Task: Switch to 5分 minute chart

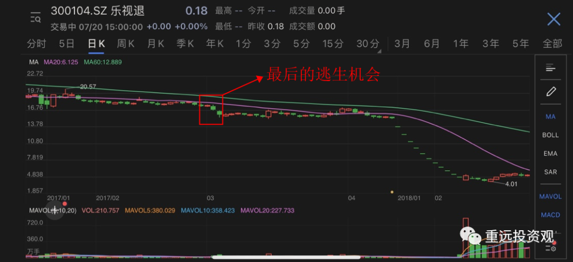Action: [302, 44]
